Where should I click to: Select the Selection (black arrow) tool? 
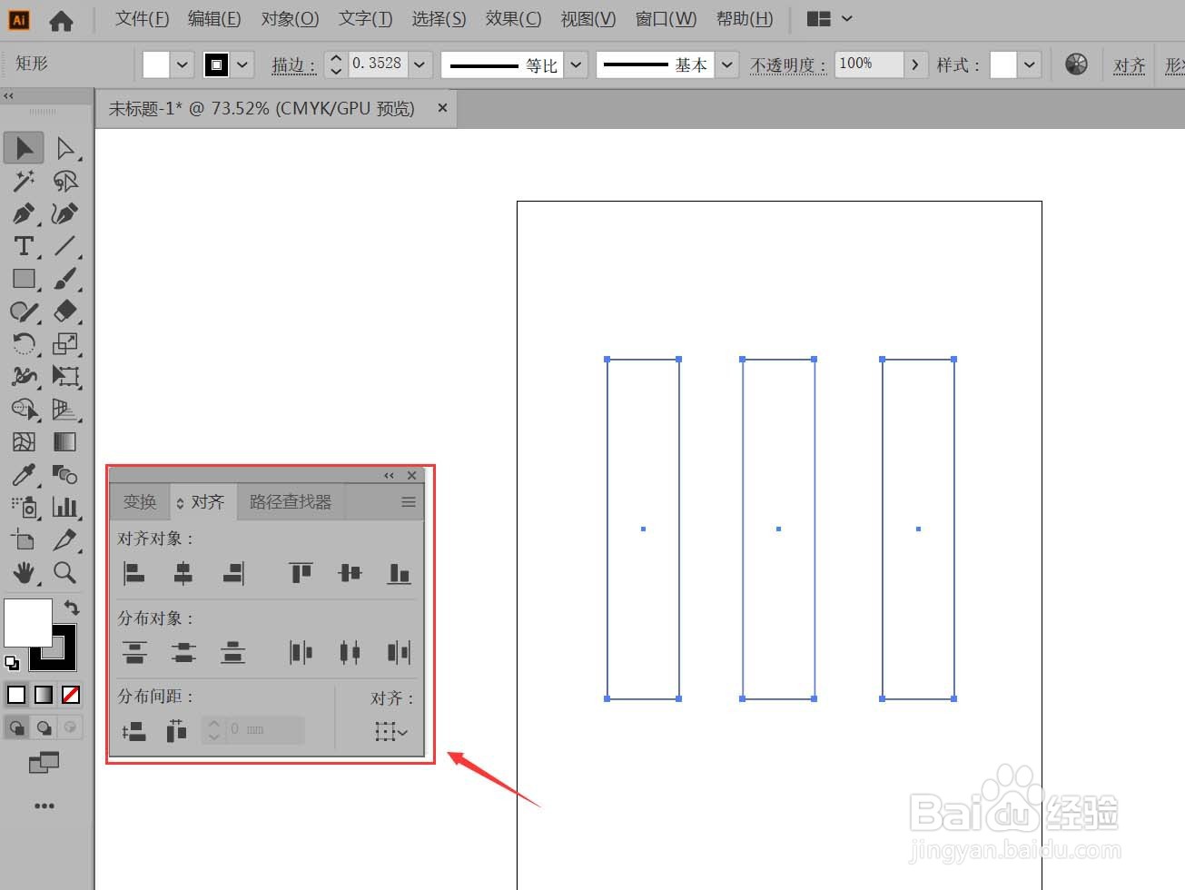[x=24, y=148]
